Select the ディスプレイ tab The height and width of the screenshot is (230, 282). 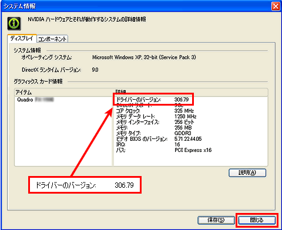(x=22, y=38)
